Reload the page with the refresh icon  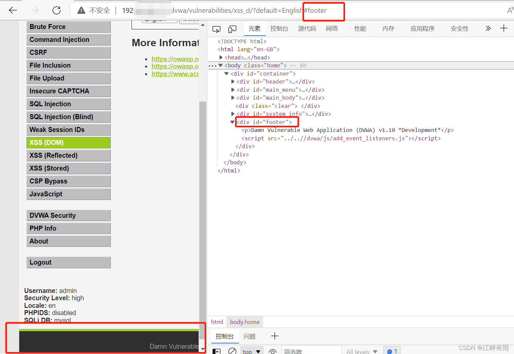tap(57, 10)
